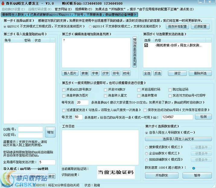Click the QQ密码 input field
216x188 pixels.
[30, 135]
